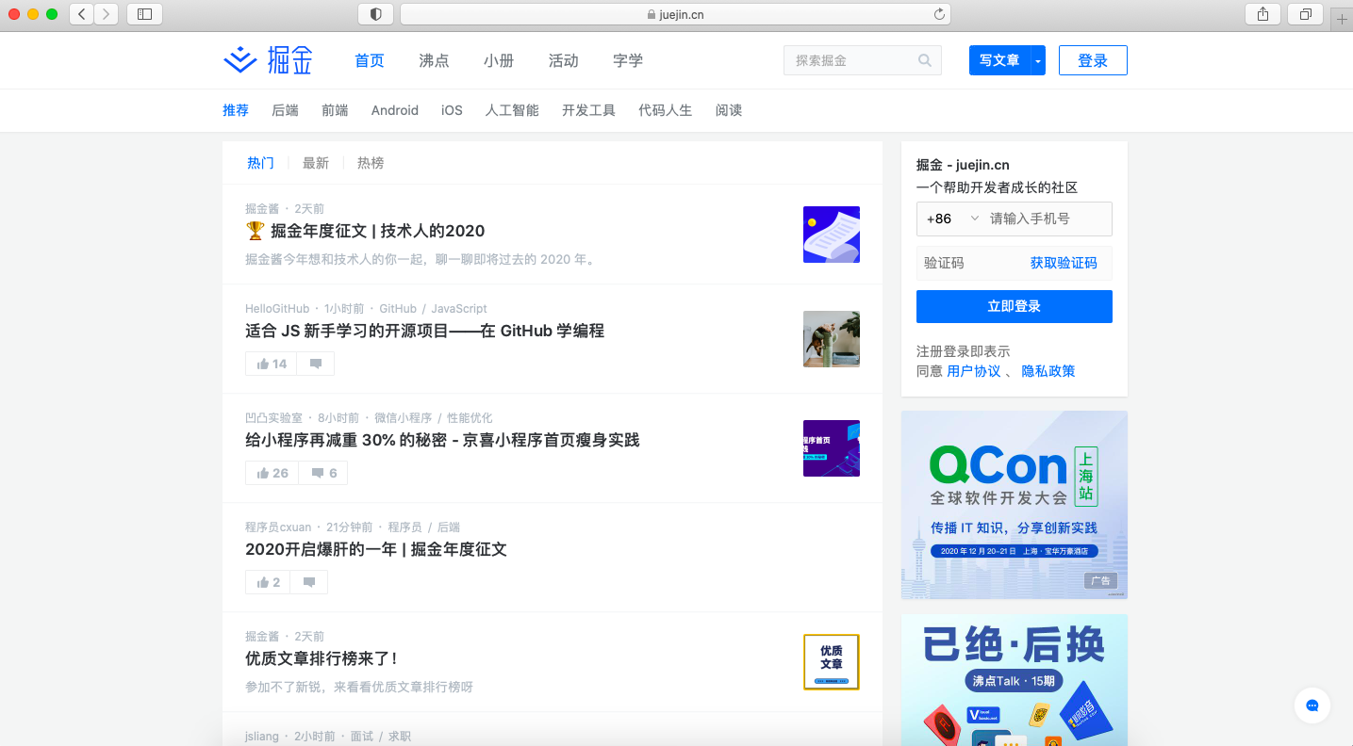Show the Safari tab overview
1353x746 pixels.
coord(1306,14)
